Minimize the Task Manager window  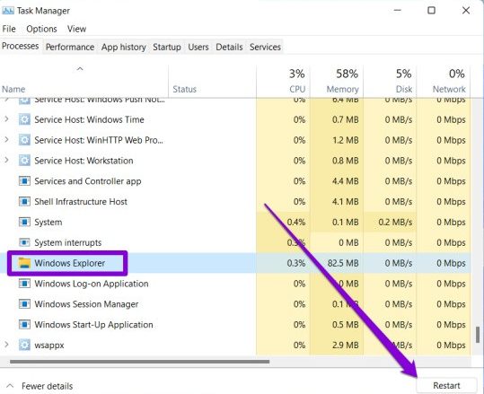pyautogui.click(x=398, y=11)
